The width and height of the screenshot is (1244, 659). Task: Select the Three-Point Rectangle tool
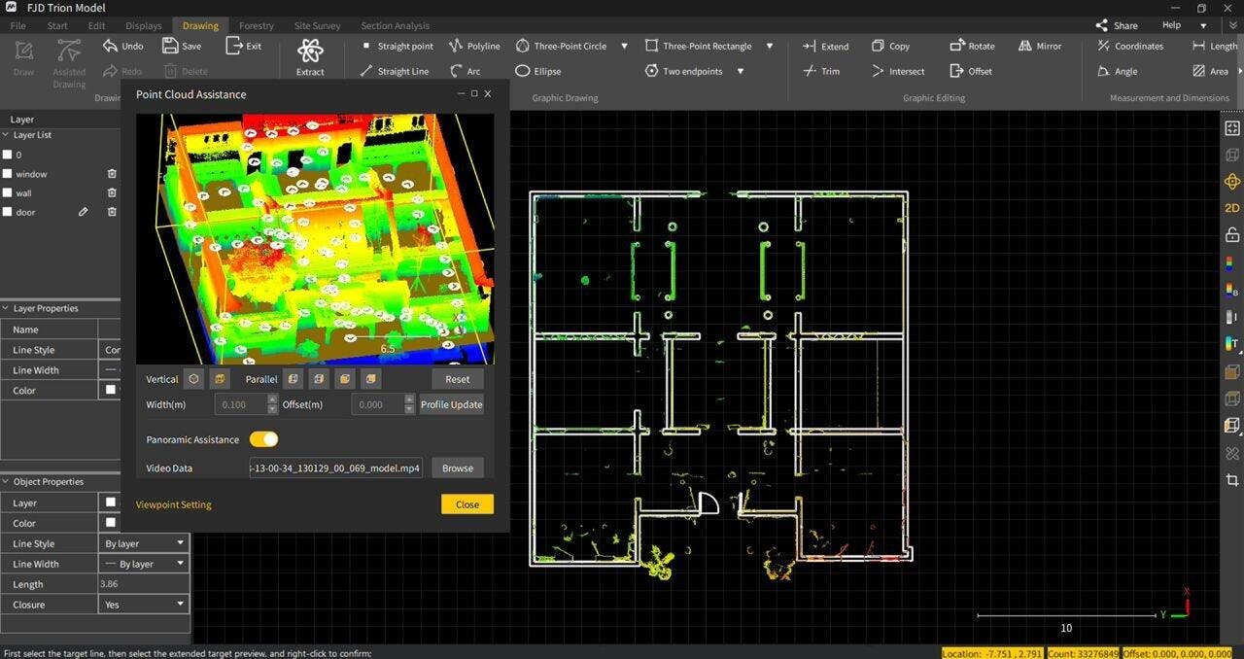tap(698, 46)
